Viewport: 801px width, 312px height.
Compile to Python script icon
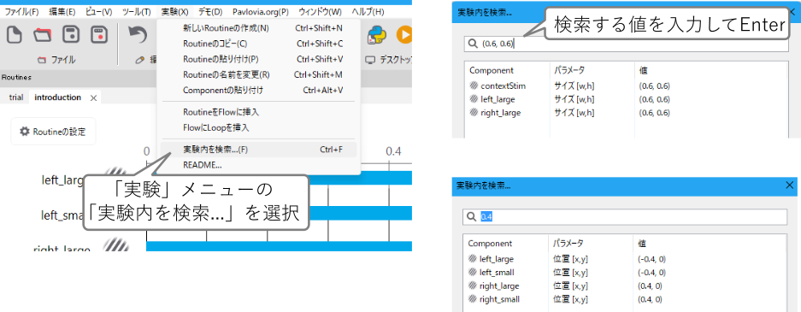point(376,35)
